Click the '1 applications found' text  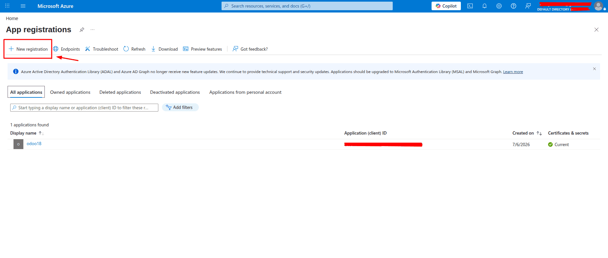[29, 125]
